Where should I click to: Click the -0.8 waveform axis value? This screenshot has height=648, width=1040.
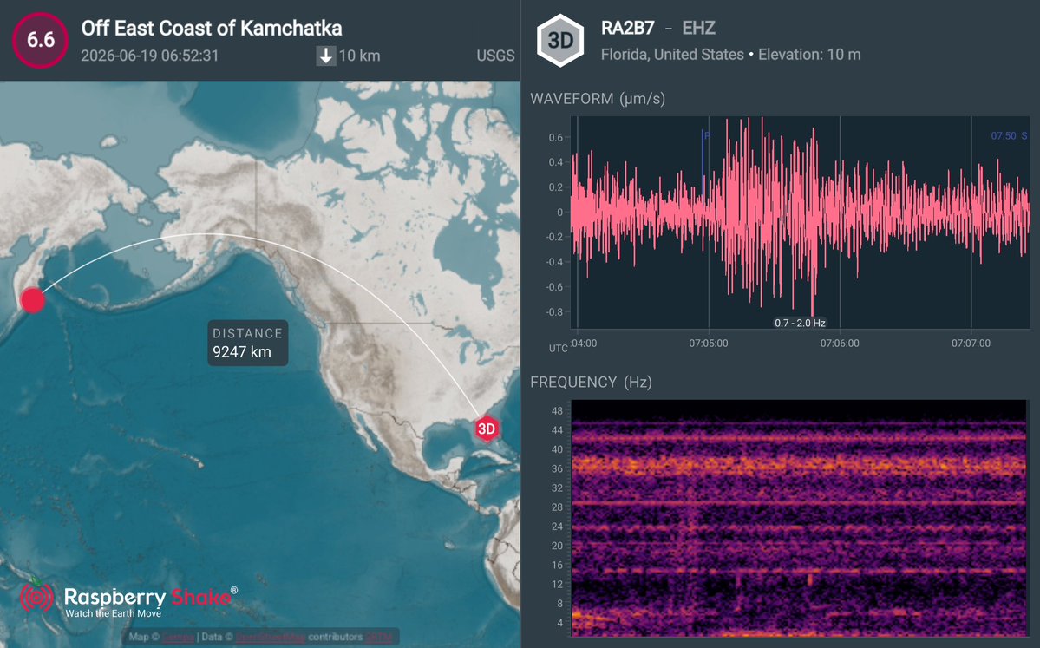pos(553,311)
